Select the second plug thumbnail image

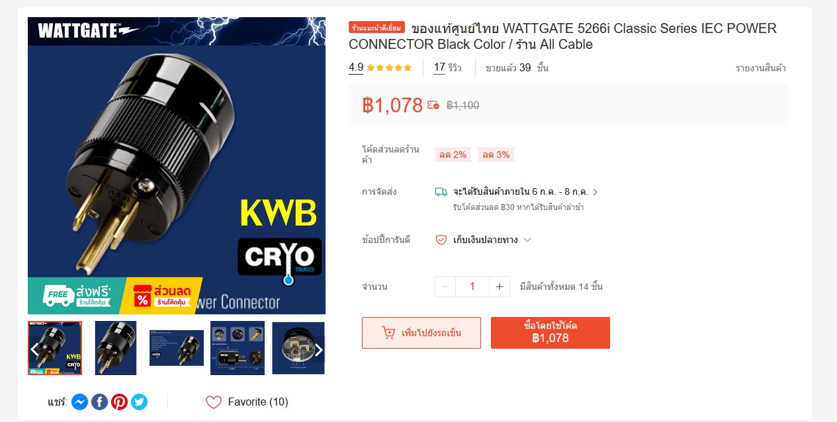pyautogui.click(x=116, y=348)
